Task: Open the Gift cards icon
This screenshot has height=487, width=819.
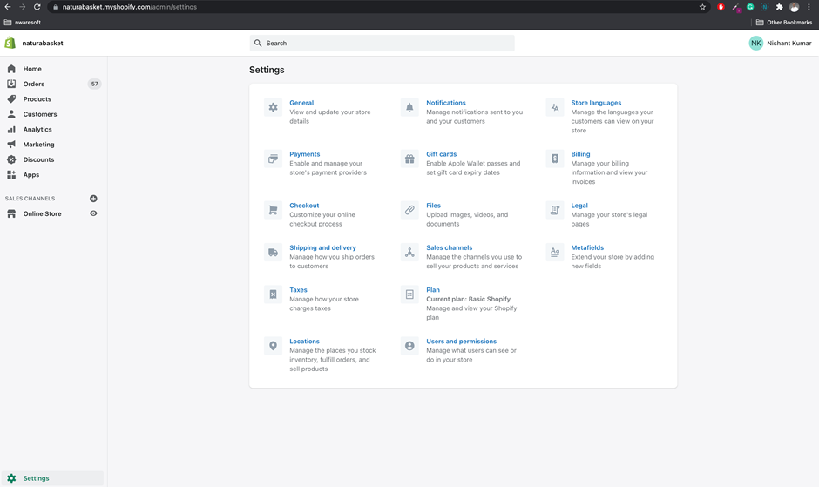Action: pyautogui.click(x=409, y=159)
